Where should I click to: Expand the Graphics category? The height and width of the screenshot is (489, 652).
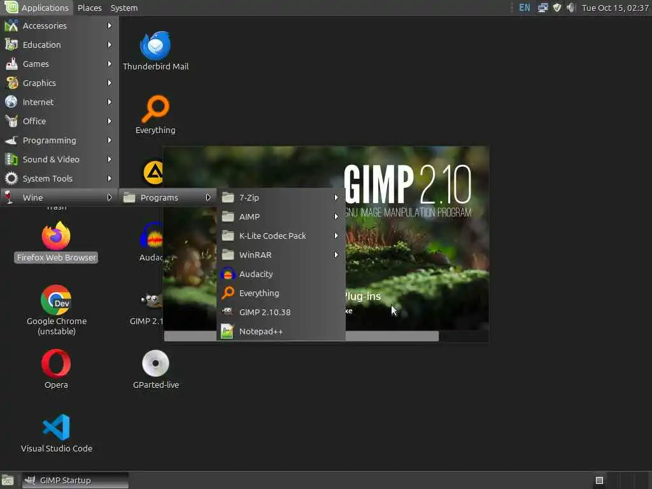59,83
